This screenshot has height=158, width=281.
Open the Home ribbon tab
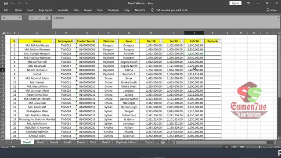pyautogui.click(x=18, y=10)
